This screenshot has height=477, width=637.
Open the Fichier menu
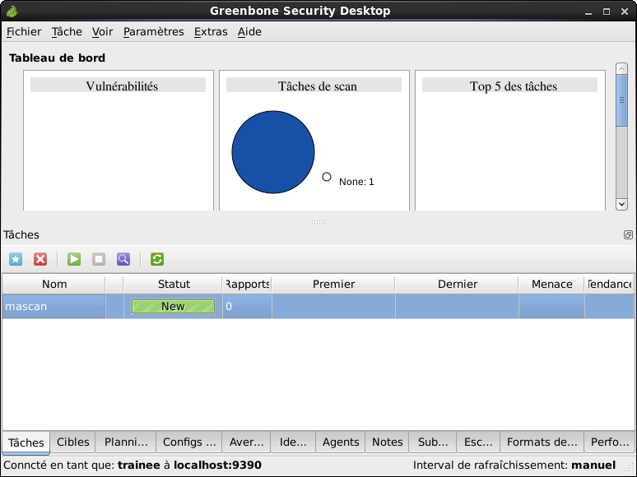click(24, 32)
